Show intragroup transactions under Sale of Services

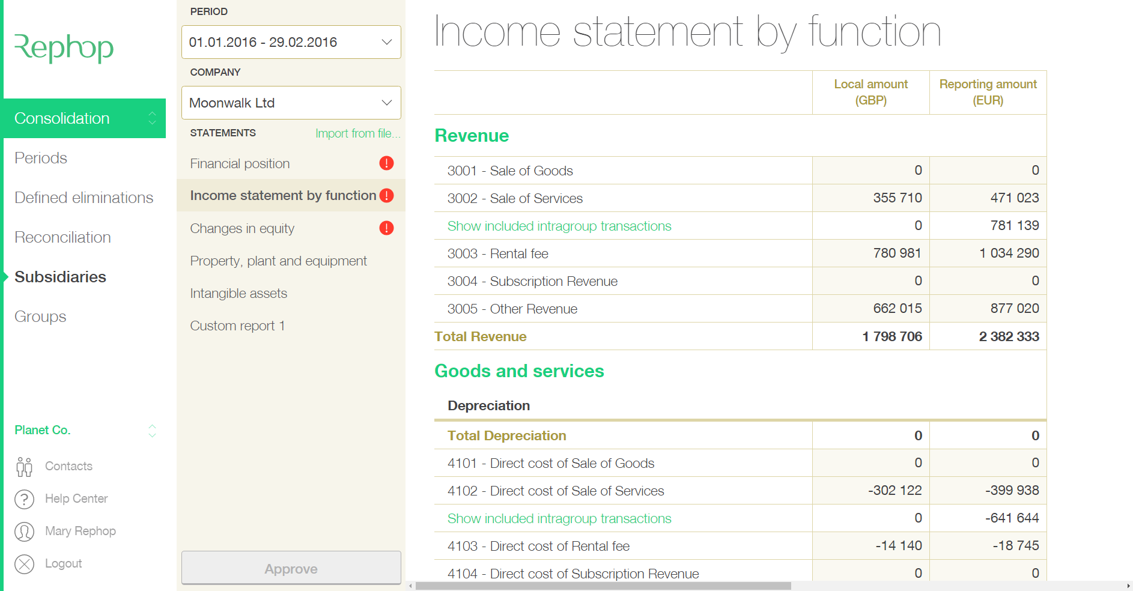coord(559,226)
